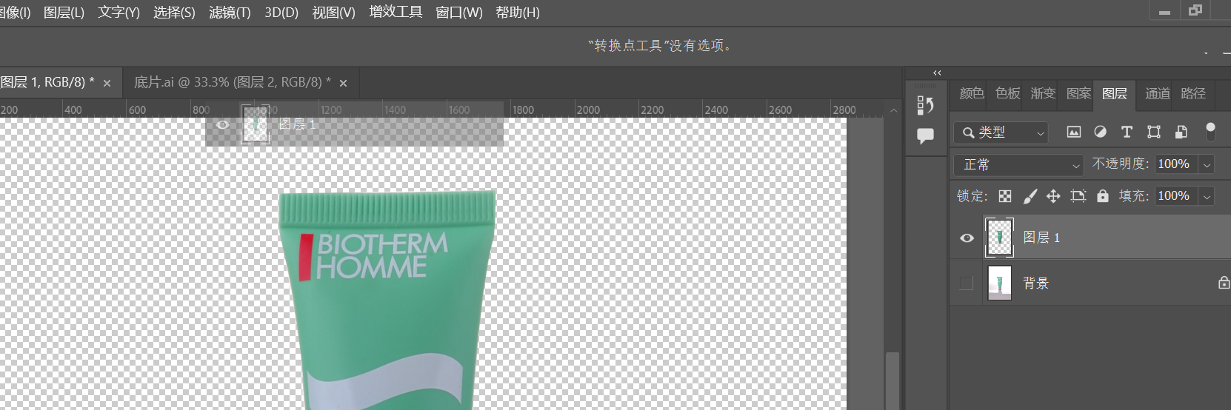Minimize the Photoshop window
Image resolution: width=1231 pixels, height=410 pixels.
pyautogui.click(x=1164, y=11)
